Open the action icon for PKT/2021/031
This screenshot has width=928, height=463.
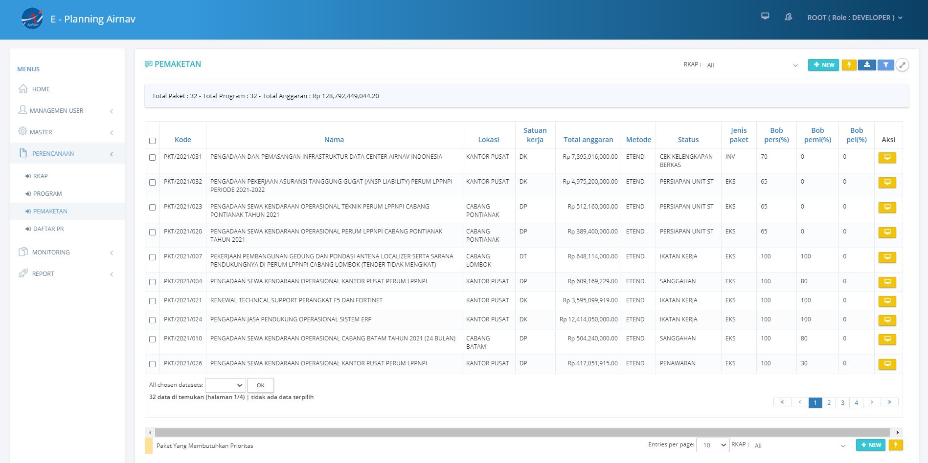(x=888, y=158)
